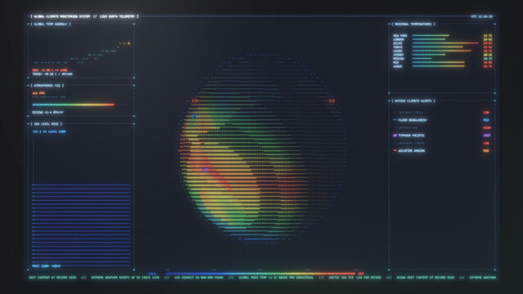Viewport: 523px width, 294px height.
Task: Click the extreme weather events ticker message
Action: pyautogui.click(x=125, y=278)
